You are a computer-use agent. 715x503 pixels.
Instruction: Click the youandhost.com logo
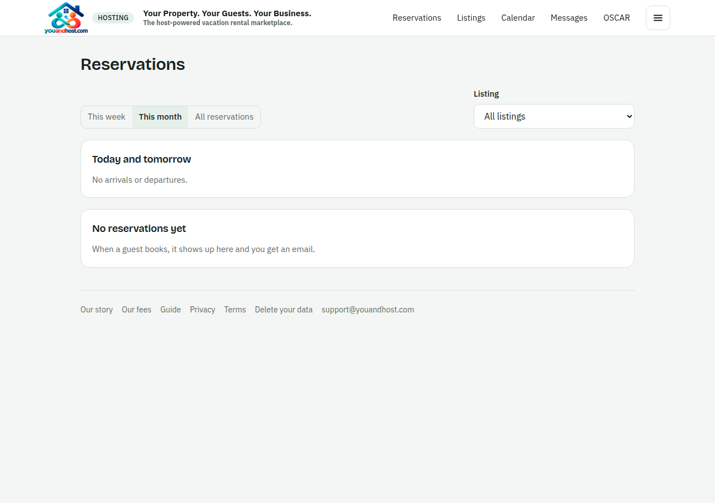(66, 18)
